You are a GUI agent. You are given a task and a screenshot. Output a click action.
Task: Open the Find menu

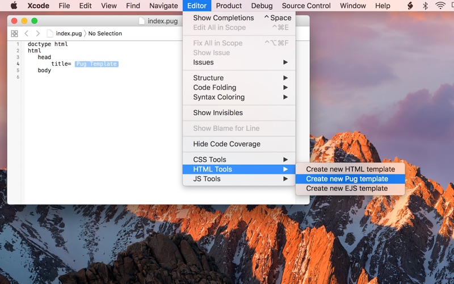[x=133, y=6]
